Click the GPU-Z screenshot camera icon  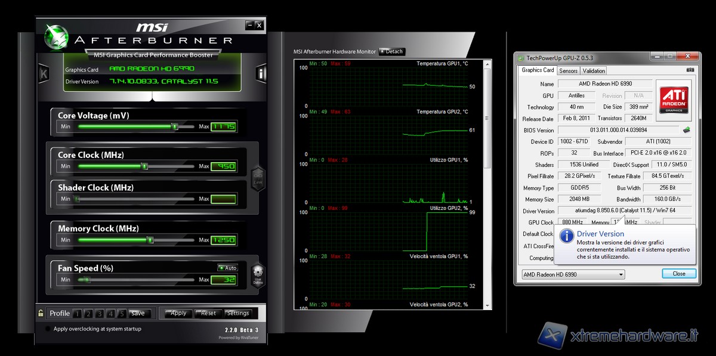point(690,70)
